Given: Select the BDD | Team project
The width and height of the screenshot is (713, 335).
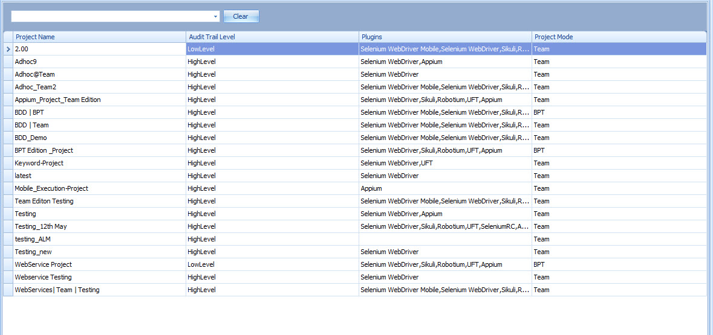Looking at the screenshot, I should [x=99, y=125].
